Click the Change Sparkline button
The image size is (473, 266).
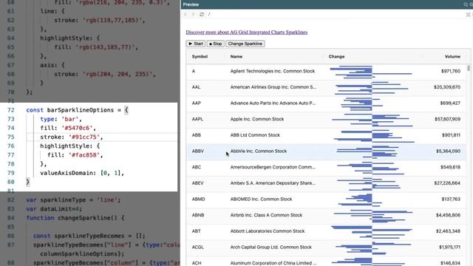pos(245,44)
